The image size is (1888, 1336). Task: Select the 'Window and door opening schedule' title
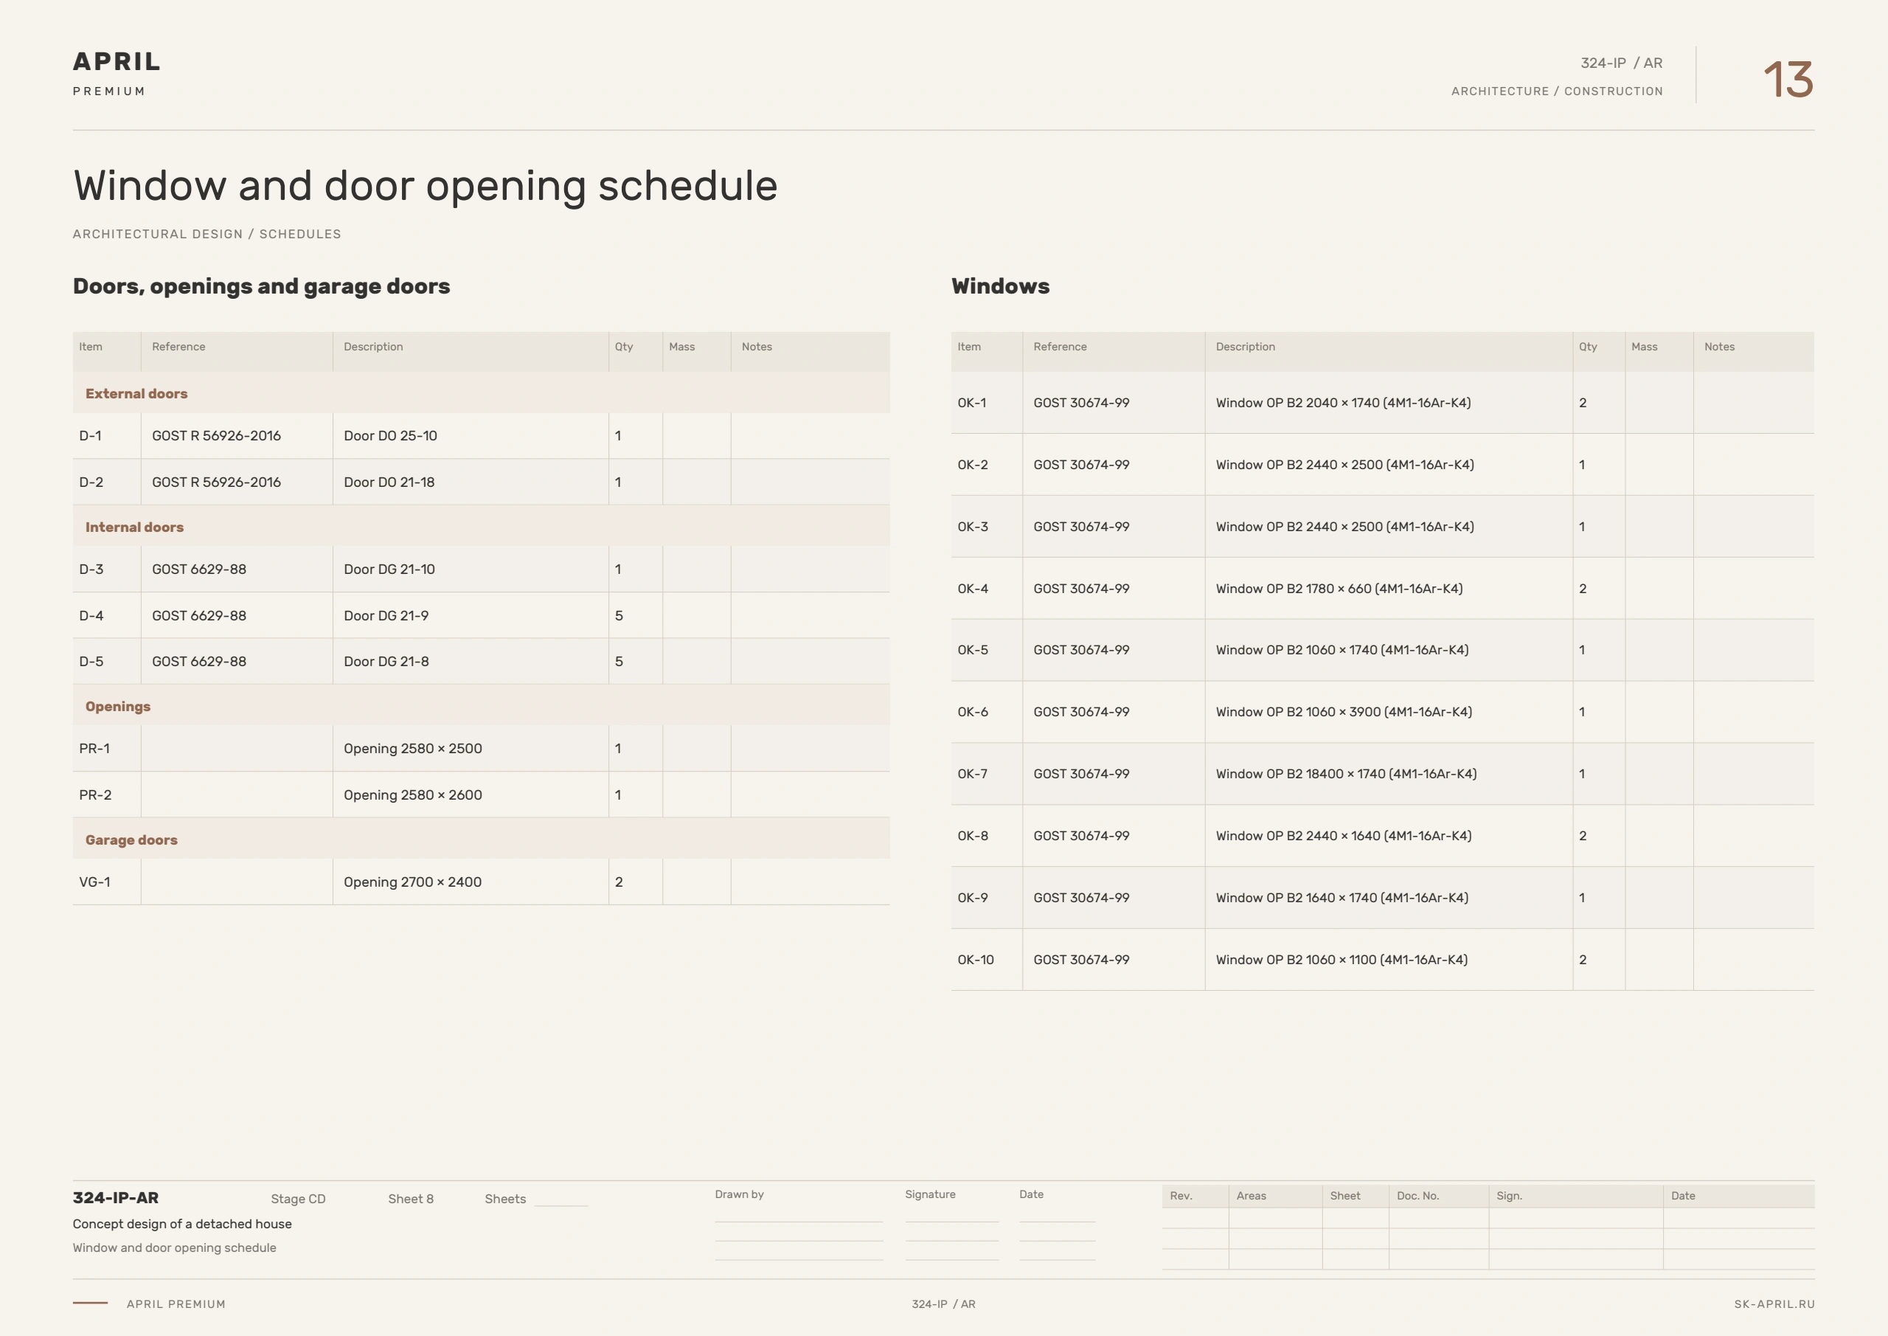[x=425, y=185]
